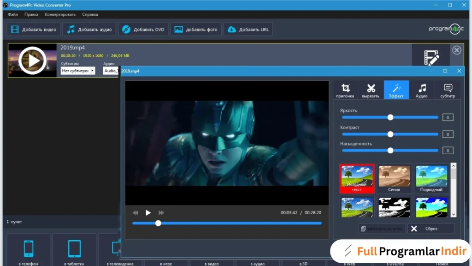
Task: Click the Яркость slider handle
Action: pyautogui.click(x=390, y=117)
